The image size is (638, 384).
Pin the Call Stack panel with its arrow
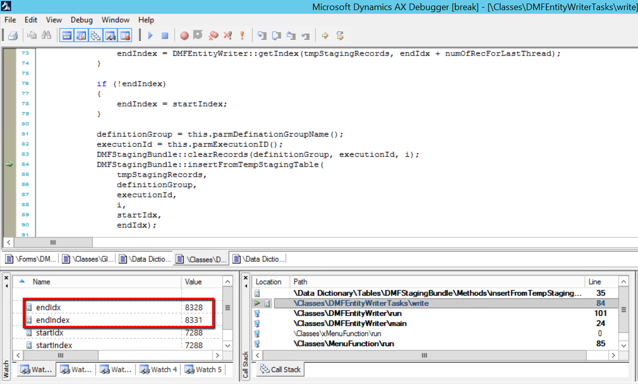pos(246,286)
